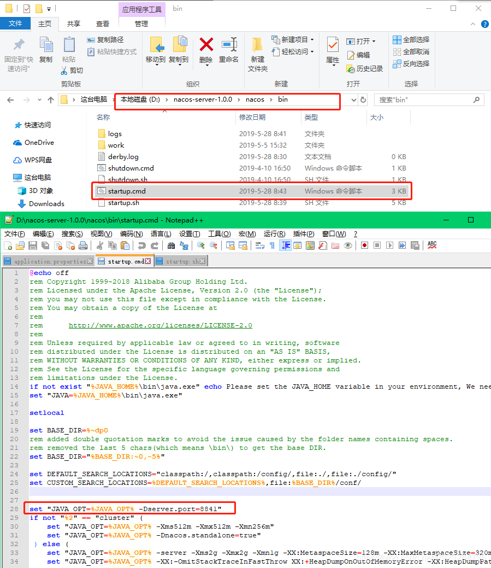
Task: Click the Document Map icon
Action: [x=310, y=245]
